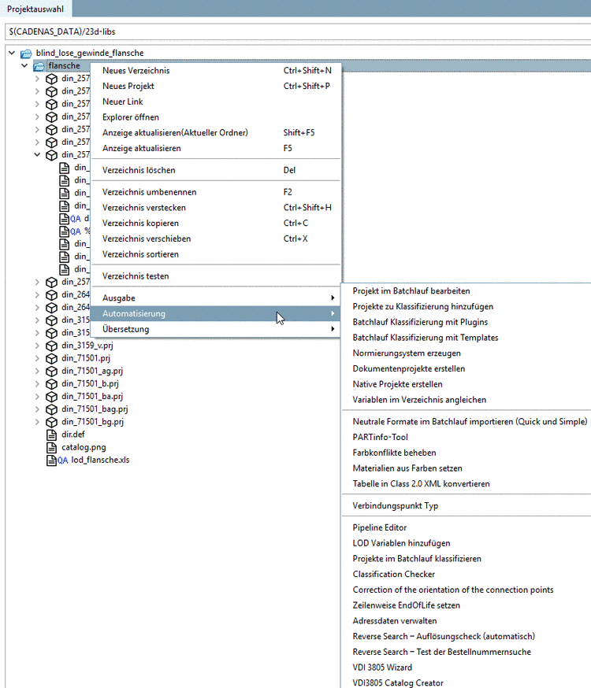
Task: Click document icon of dir.def
Action: 52,435
